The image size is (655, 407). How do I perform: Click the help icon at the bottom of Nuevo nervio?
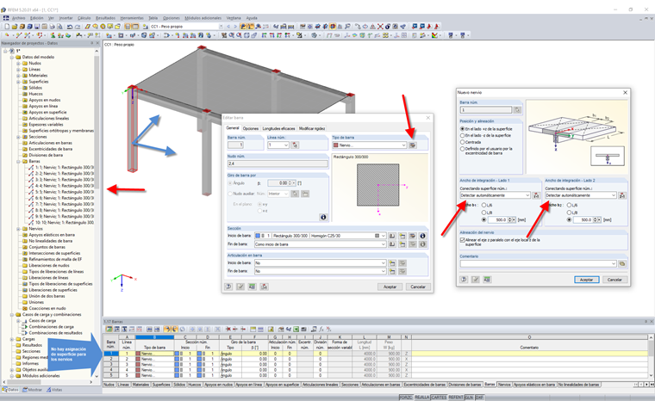(x=464, y=280)
